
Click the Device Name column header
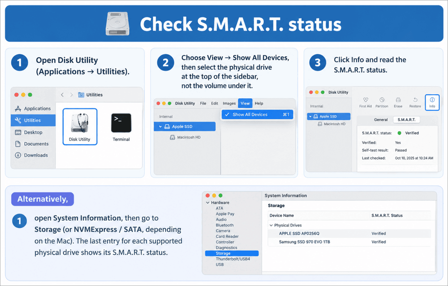[x=282, y=216]
